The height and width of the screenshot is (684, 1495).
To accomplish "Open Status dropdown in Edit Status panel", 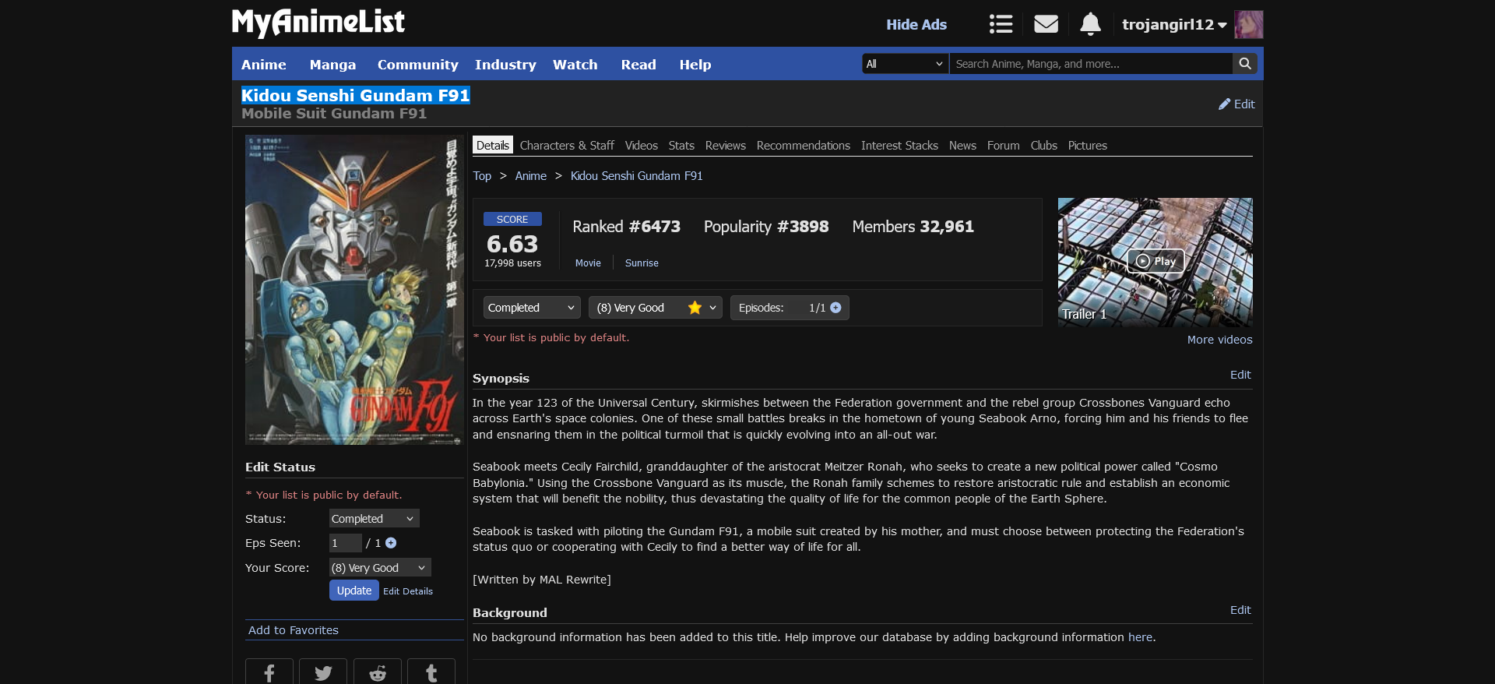I will pos(374,519).
